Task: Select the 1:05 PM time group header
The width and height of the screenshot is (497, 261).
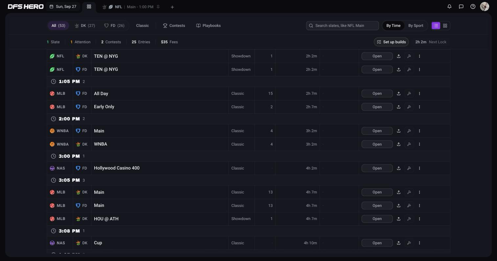Action: (x=248, y=81)
